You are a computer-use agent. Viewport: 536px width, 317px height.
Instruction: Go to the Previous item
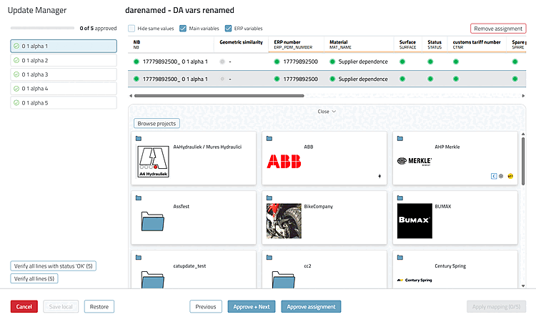tap(206, 307)
